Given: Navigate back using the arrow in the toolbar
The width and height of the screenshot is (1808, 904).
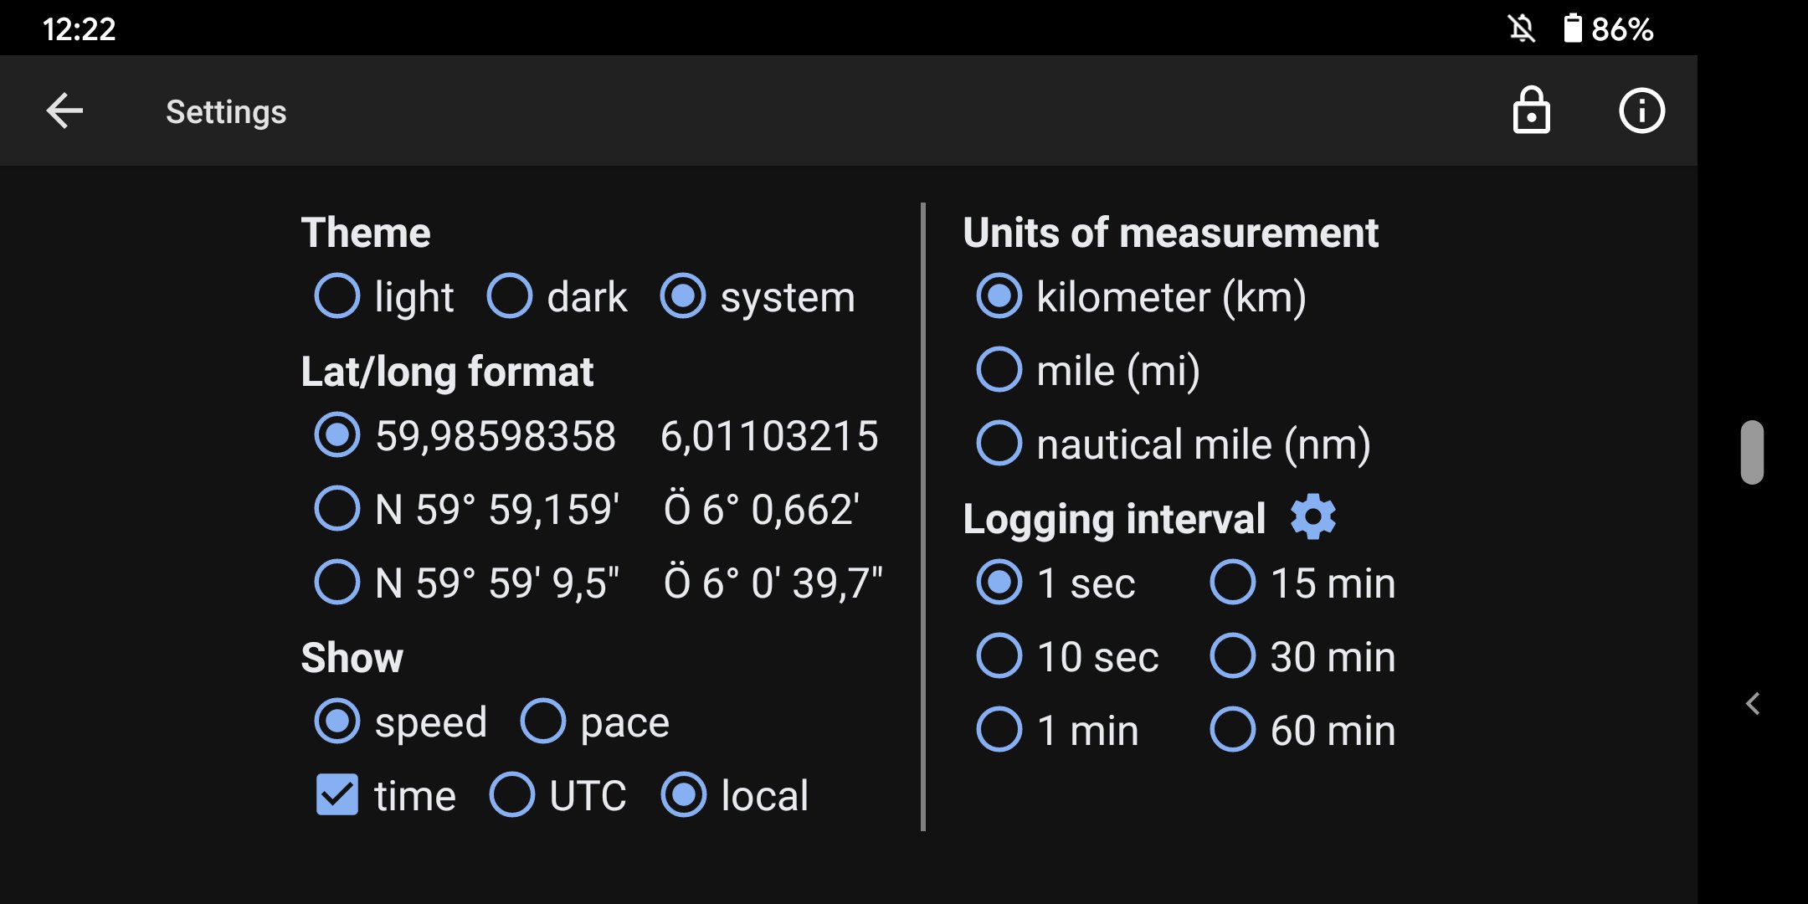Looking at the screenshot, I should [x=64, y=110].
